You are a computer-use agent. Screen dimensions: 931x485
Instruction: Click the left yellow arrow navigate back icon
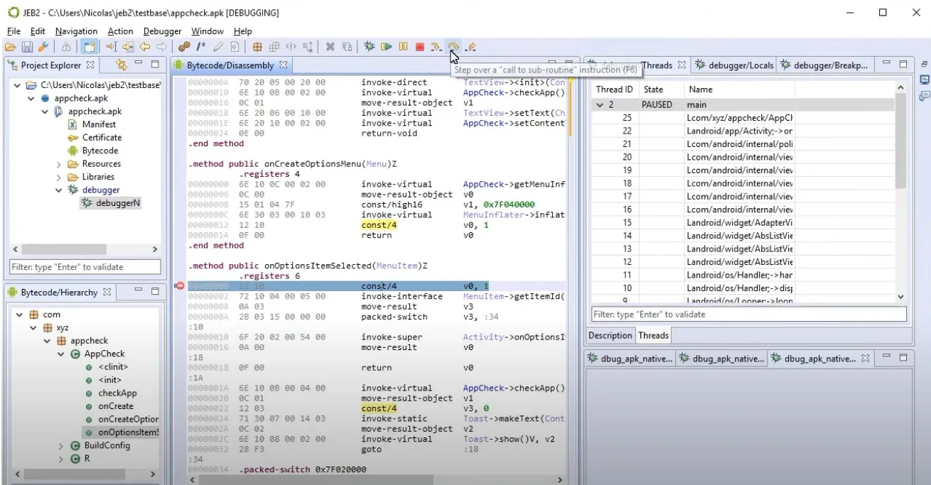(144, 47)
